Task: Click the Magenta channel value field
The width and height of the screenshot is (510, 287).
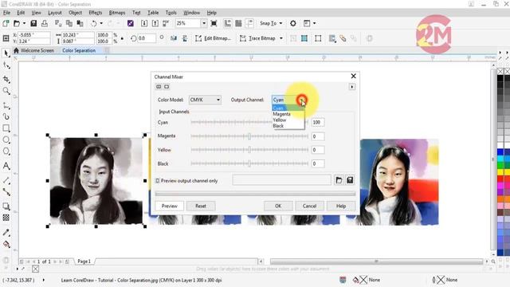Action: click(x=318, y=136)
